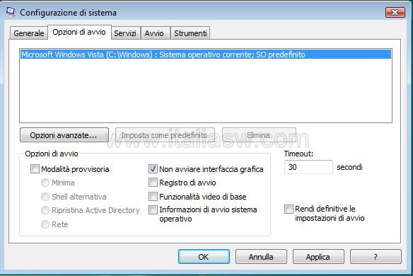Enable Modalità provvisoria checkbox
Viewport: 413px width, 276px height.
35,169
